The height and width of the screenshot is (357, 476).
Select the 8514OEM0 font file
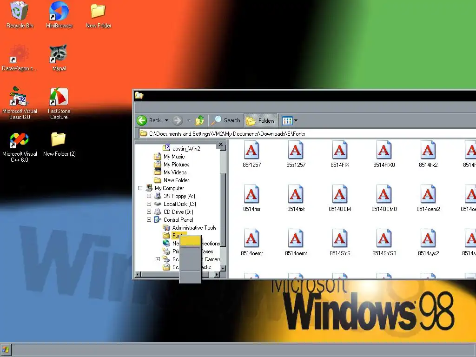coord(384,198)
